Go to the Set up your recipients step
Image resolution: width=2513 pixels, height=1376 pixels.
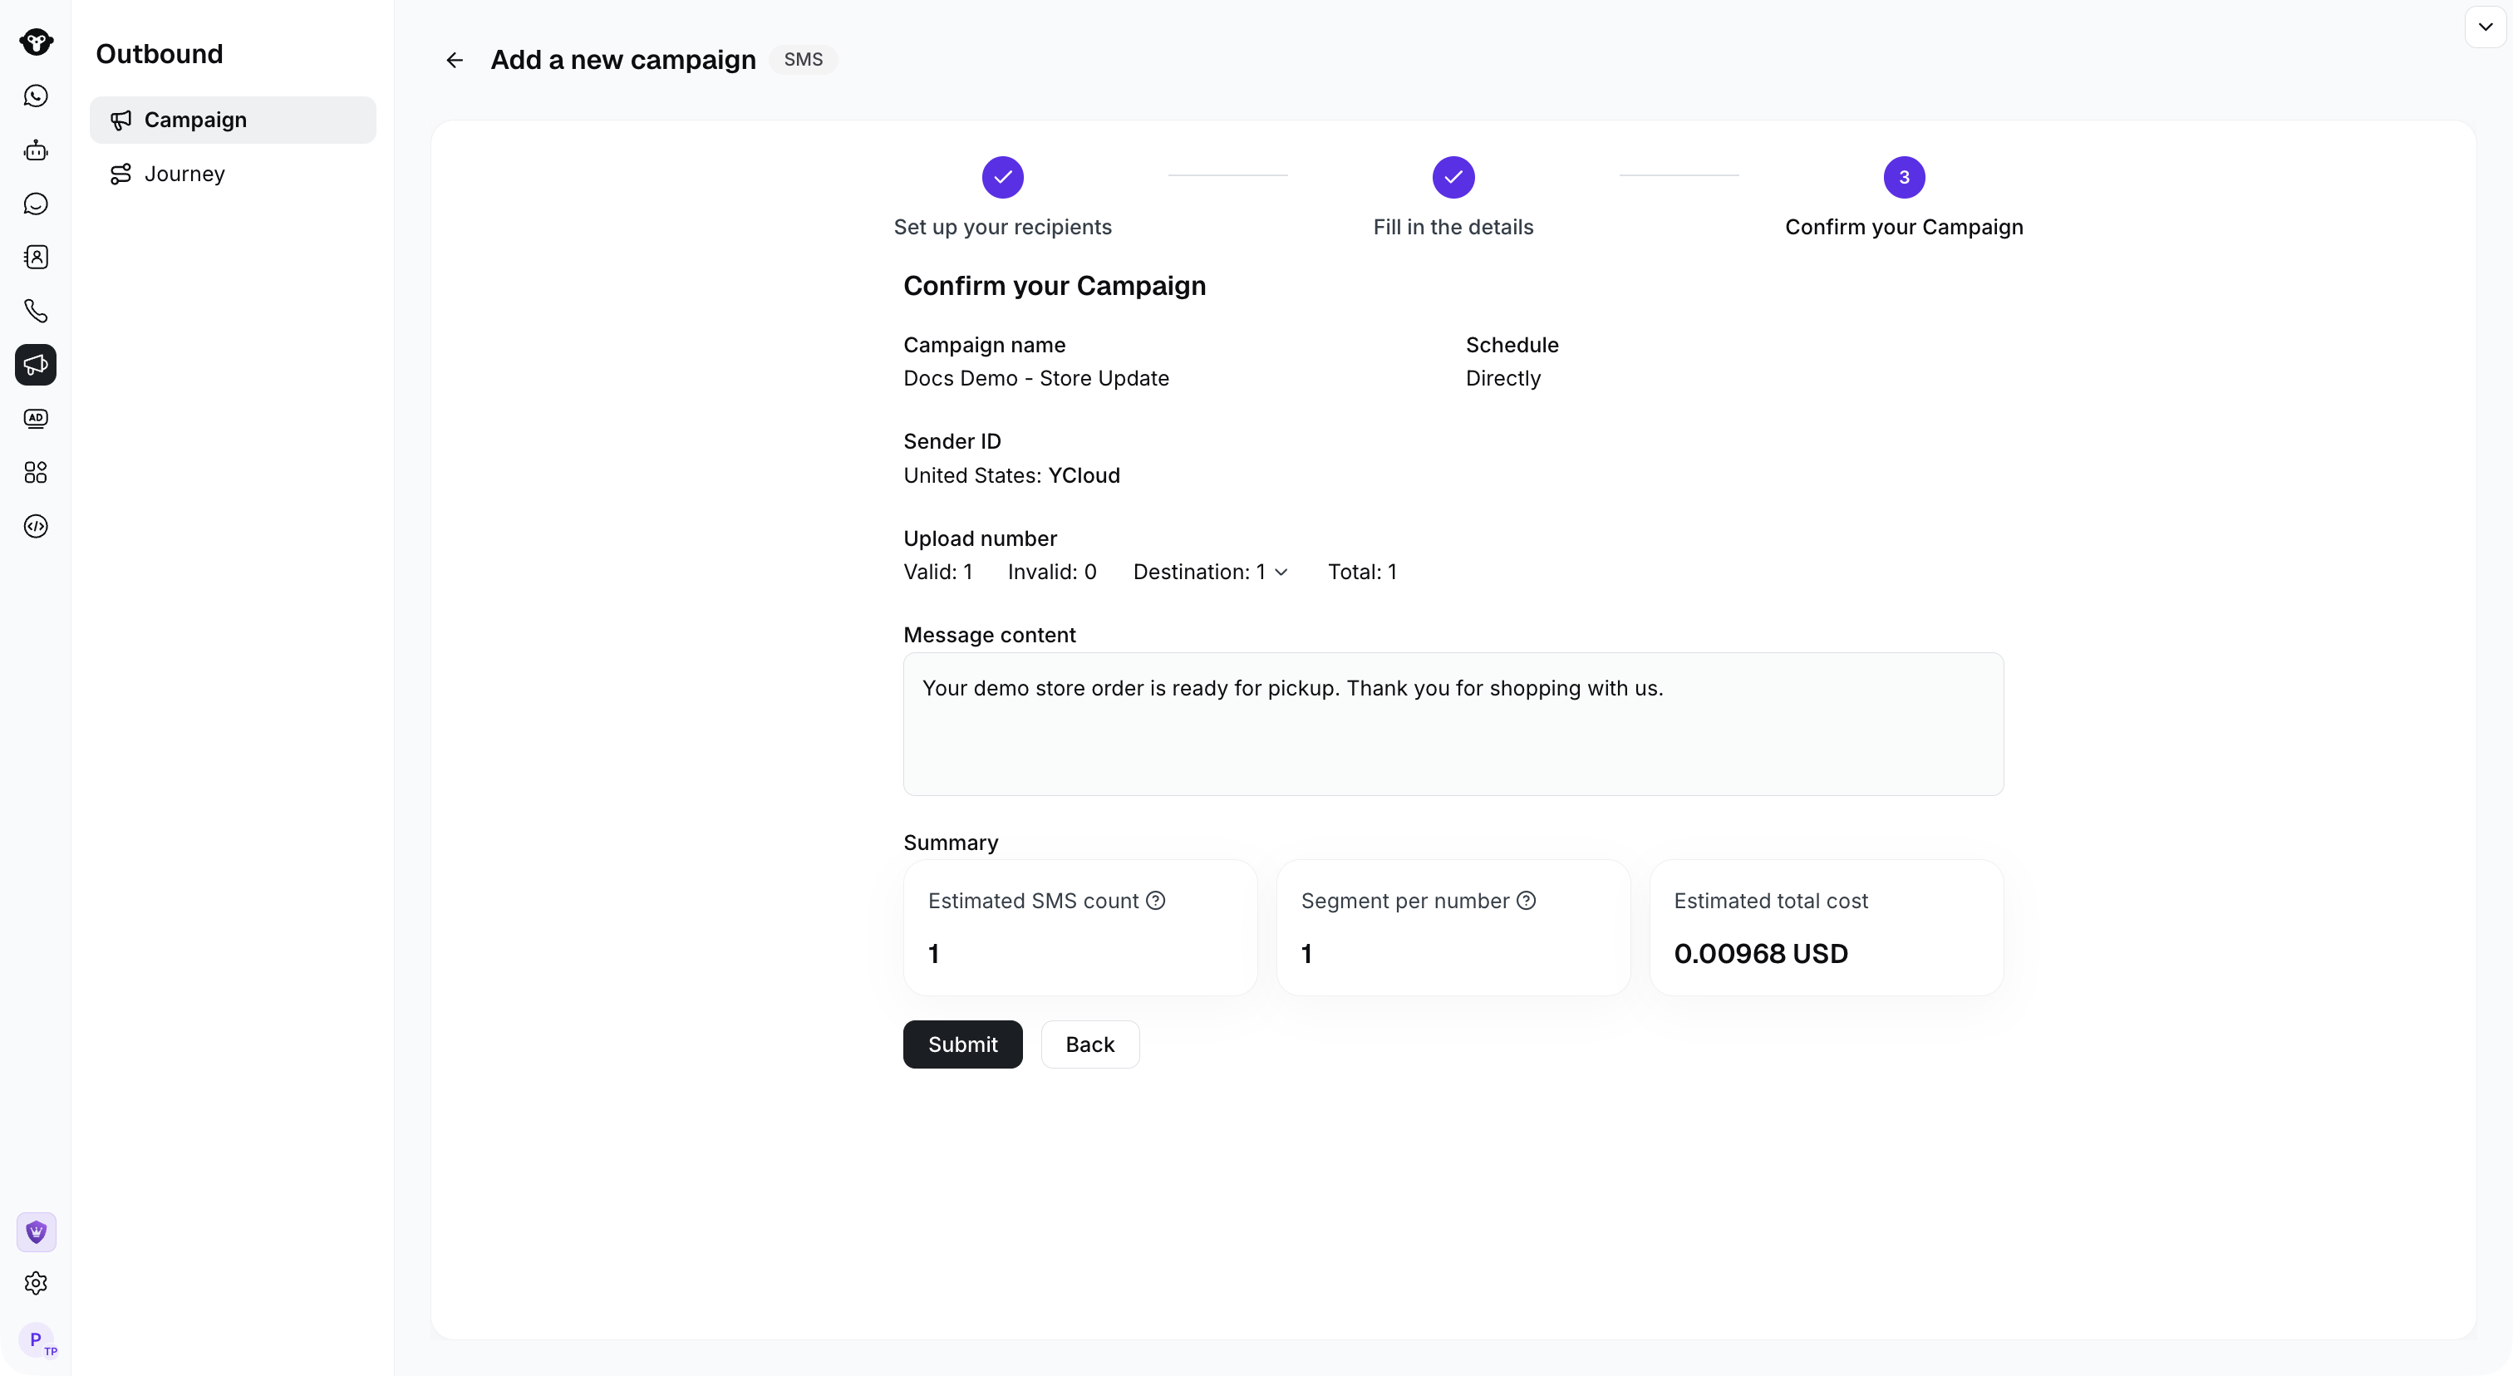point(1003,198)
